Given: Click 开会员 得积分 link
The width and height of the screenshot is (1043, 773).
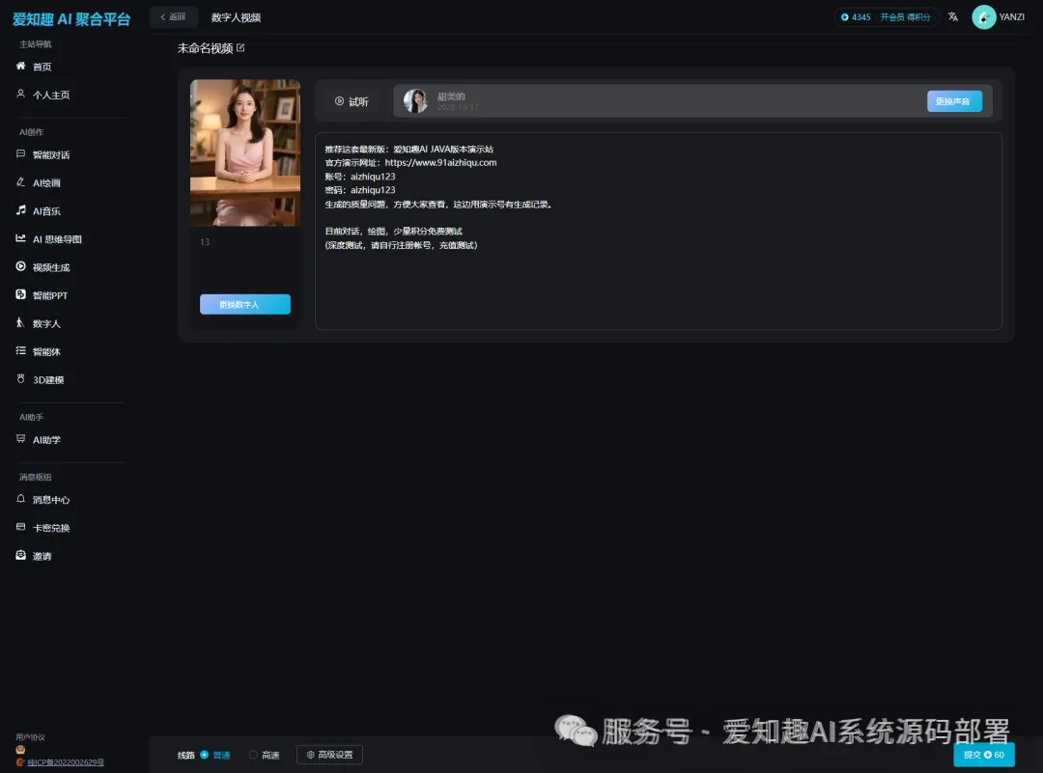Looking at the screenshot, I should coord(905,17).
